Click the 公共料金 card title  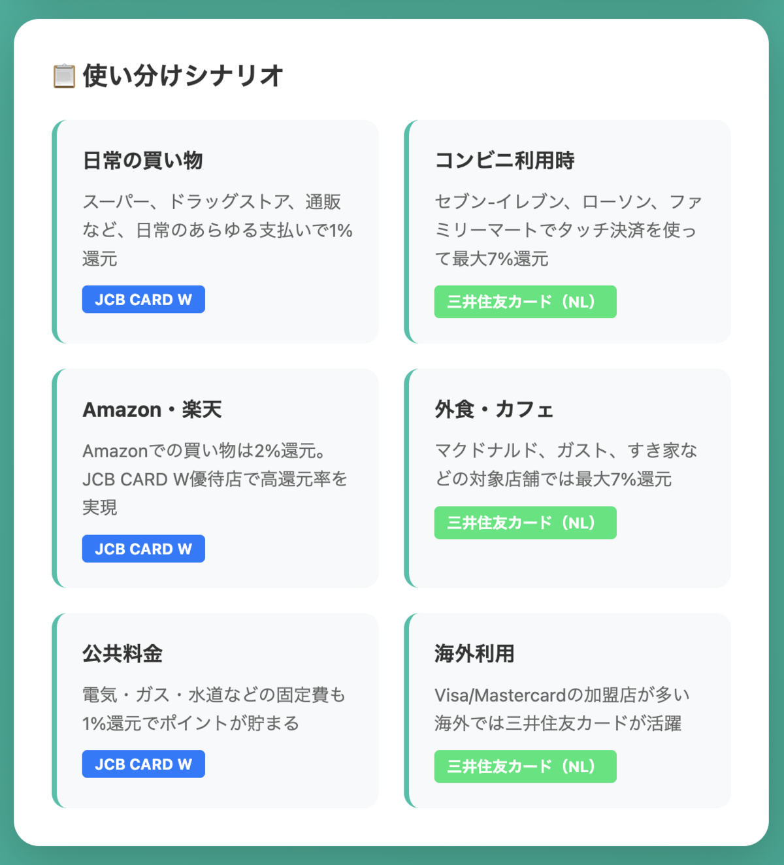coord(123,653)
